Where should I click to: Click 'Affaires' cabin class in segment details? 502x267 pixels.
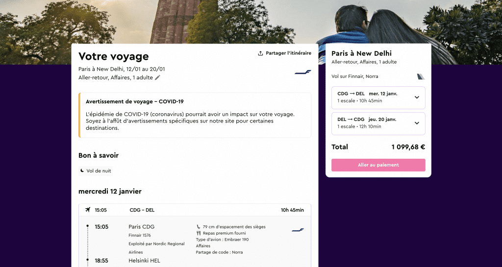click(x=203, y=246)
